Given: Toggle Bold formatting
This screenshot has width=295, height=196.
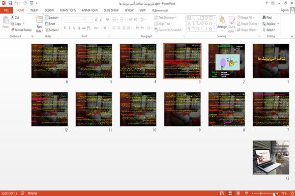Looking at the screenshot, I should [65, 28].
